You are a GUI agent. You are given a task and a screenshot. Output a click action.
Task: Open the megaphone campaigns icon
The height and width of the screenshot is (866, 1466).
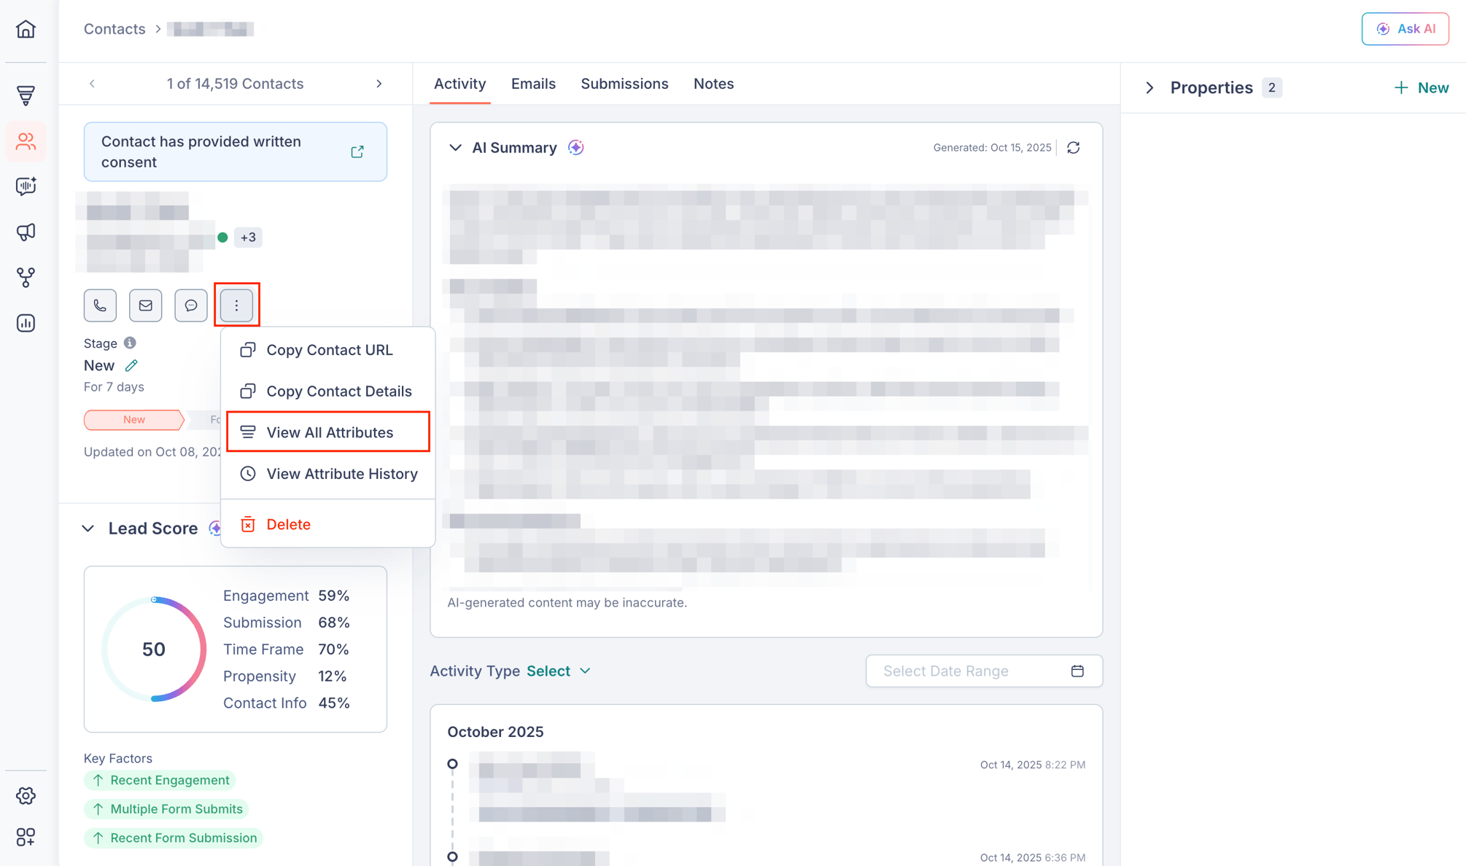click(x=26, y=232)
